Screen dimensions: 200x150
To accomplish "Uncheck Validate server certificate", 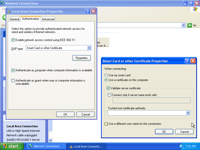I will 108,88.
